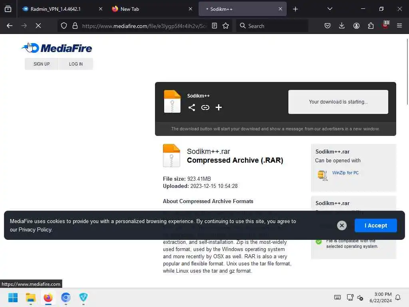Go back to previous page
The width and height of the screenshot is (409, 307).
(x=10, y=26)
